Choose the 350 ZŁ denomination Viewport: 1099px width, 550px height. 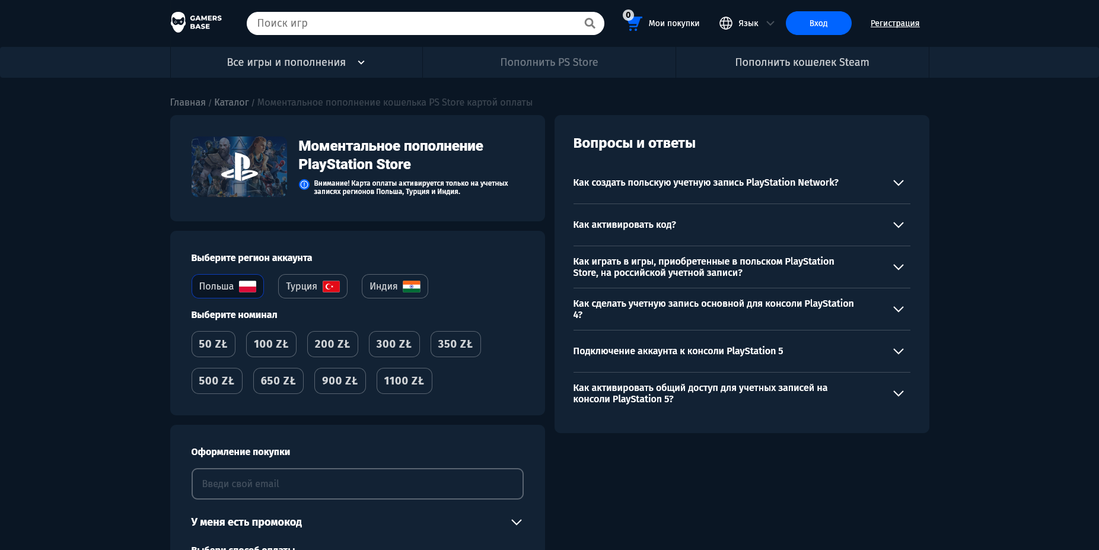455,344
